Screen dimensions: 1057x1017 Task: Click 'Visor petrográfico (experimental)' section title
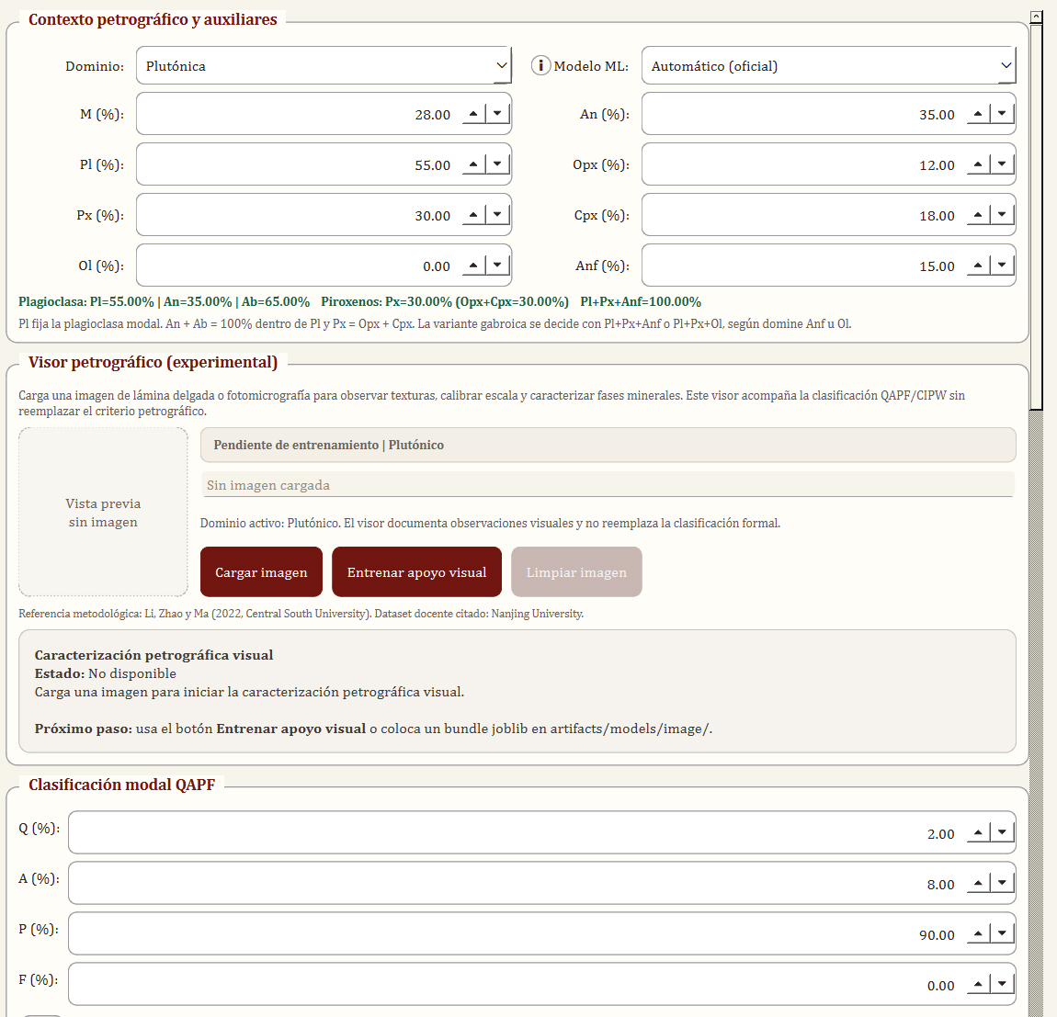tap(153, 362)
